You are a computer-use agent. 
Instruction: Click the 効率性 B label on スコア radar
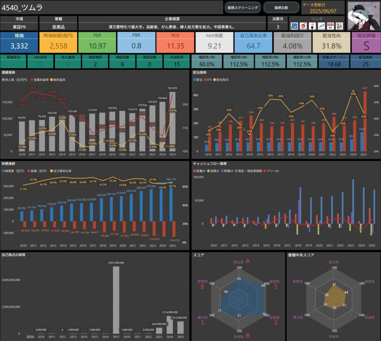pyautogui.click(x=241, y=336)
